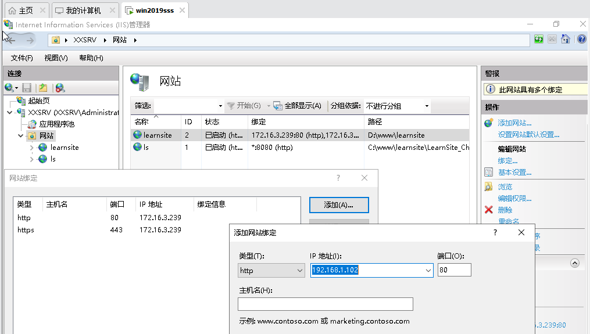Collapse the XXSRV server tree node
This screenshot has height=334, width=590.
tap(10, 112)
